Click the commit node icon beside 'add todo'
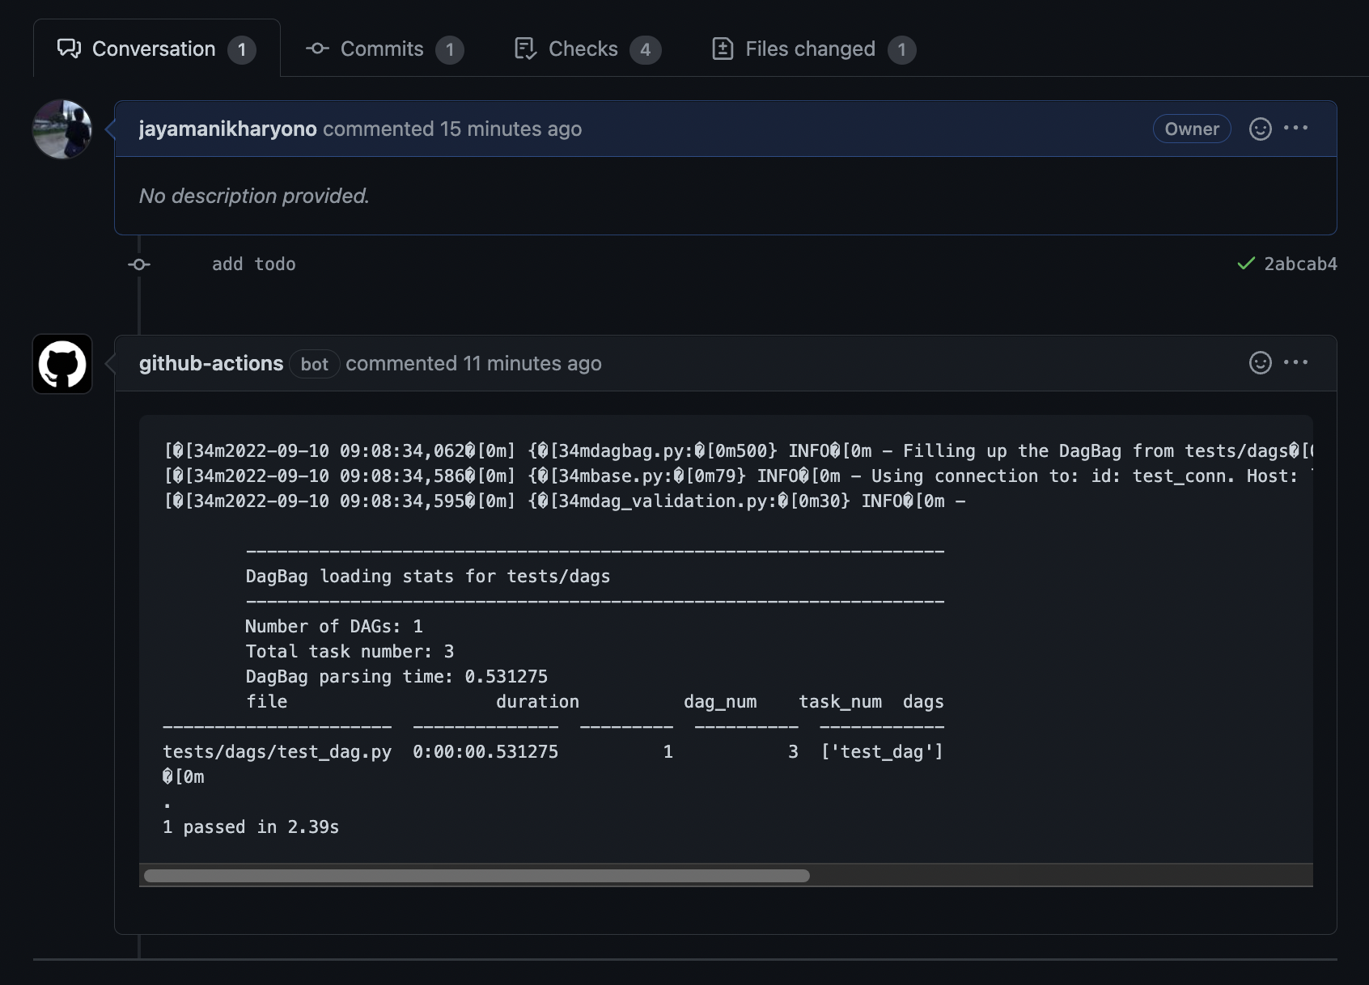The image size is (1369, 985). point(139,264)
